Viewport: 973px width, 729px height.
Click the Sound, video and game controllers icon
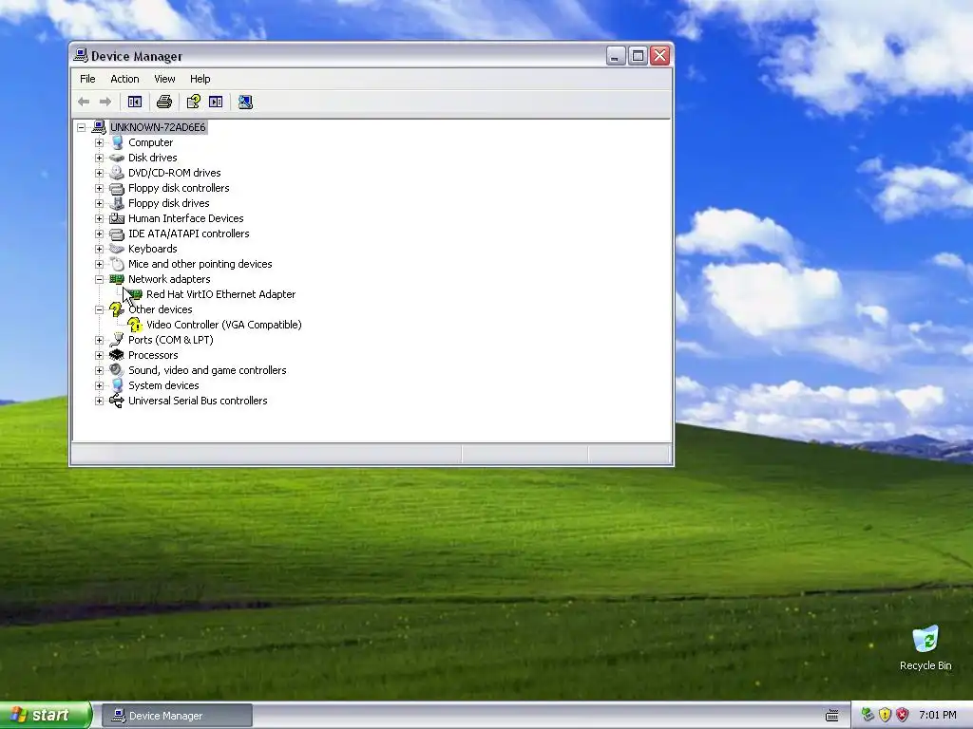click(117, 370)
